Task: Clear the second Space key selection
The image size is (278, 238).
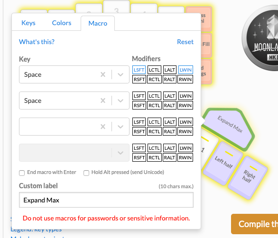Action: pos(103,101)
